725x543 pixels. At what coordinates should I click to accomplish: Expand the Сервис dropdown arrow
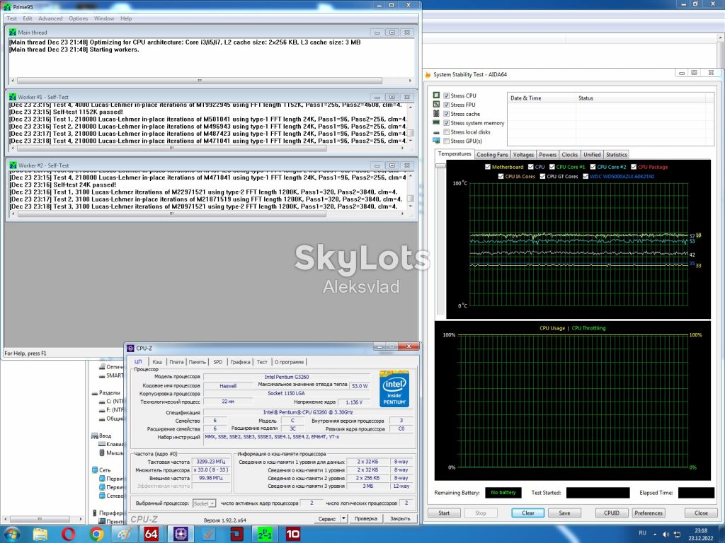pyautogui.click(x=343, y=518)
